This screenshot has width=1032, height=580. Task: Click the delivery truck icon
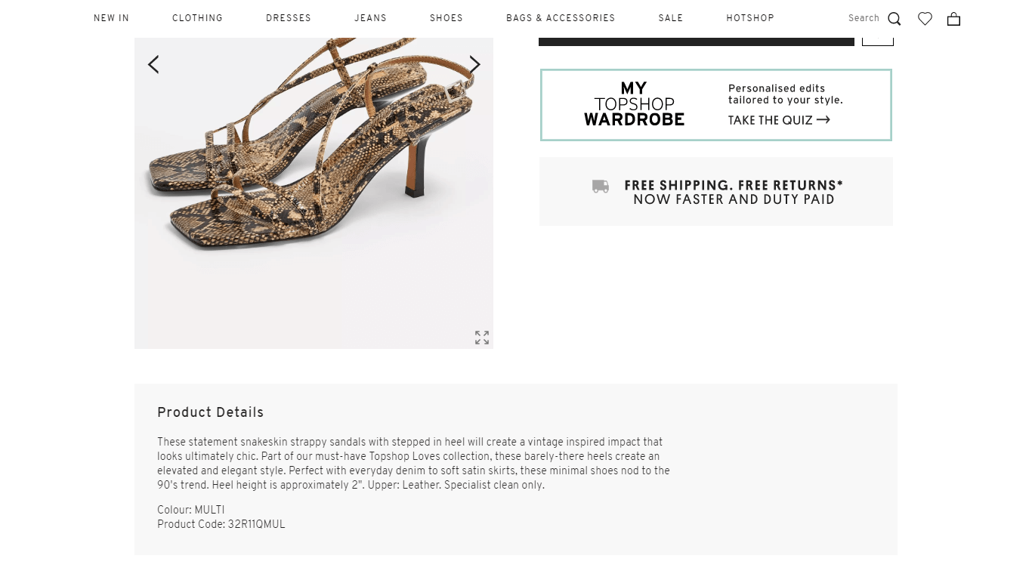601,187
